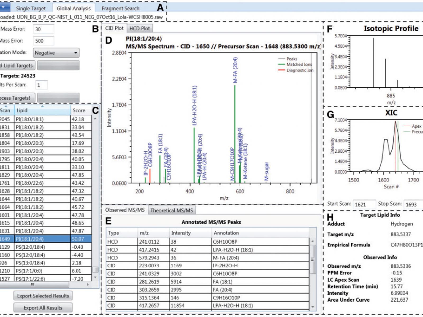Click mass error field showing 30
This screenshot has height=317, width=423.
pyautogui.click(x=43, y=29)
